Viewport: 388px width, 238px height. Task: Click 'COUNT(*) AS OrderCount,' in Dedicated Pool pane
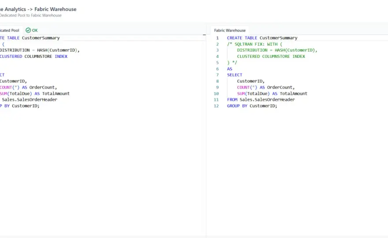29,87
